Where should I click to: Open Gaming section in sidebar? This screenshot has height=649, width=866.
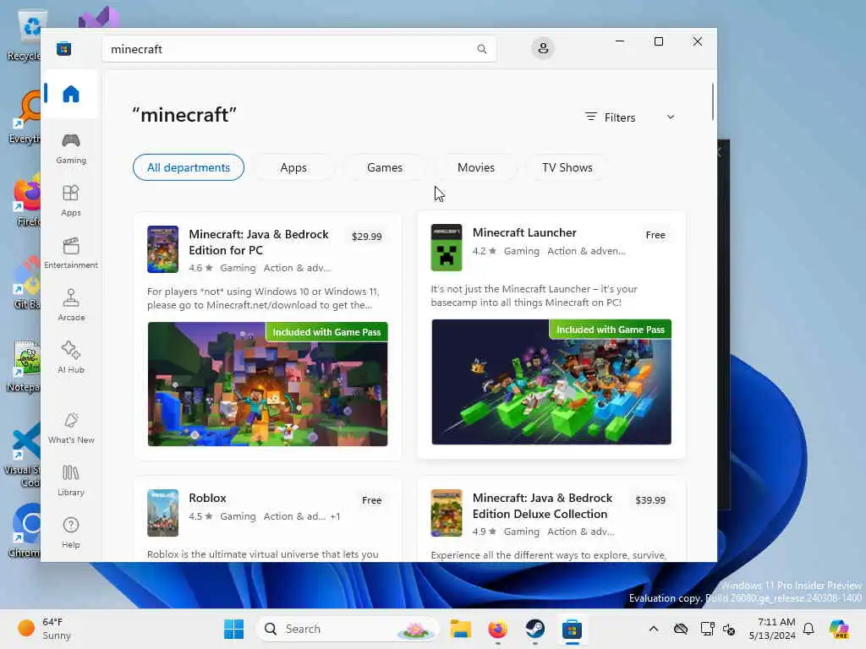(71, 149)
